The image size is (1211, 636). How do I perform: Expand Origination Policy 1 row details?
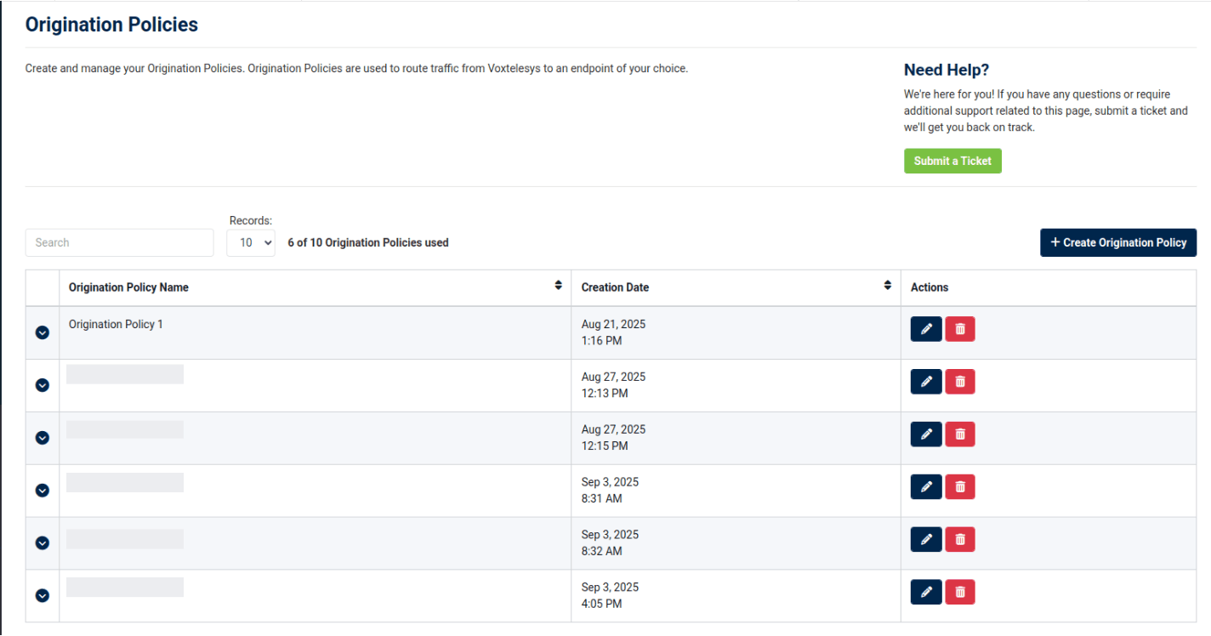point(43,332)
